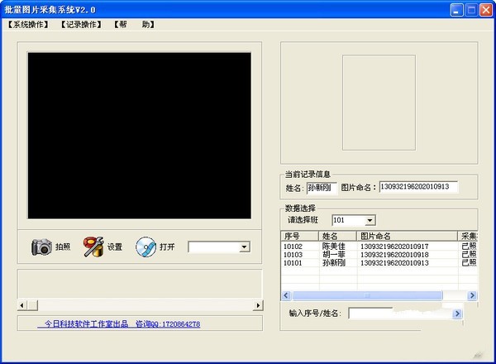Click right arrow of thumbnail strip scrollbar
The width and height of the screenshot is (496, 364).
click(x=258, y=305)
